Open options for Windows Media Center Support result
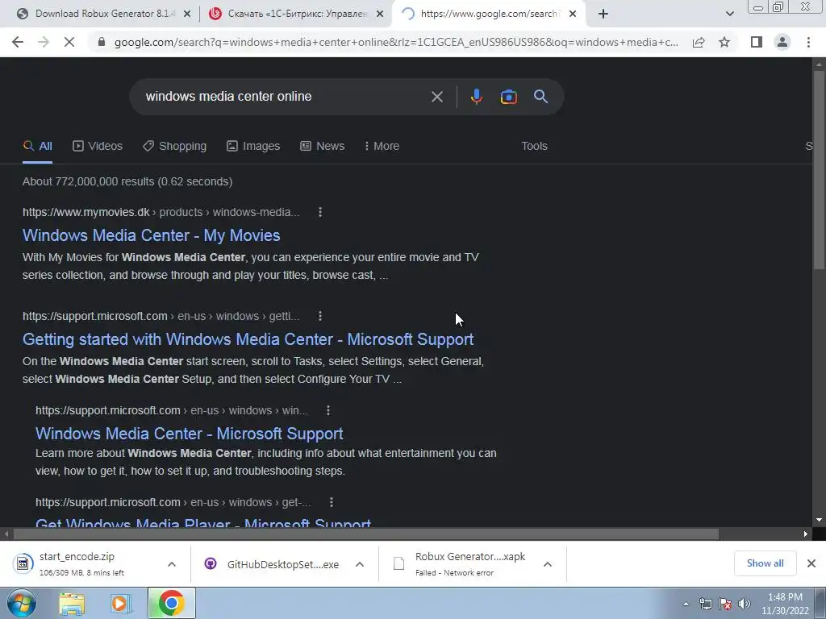This screenshot has height=619, width=826. tap(327, 410)
